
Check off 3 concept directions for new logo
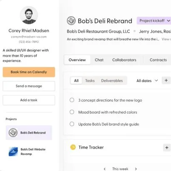click(72, 100)
